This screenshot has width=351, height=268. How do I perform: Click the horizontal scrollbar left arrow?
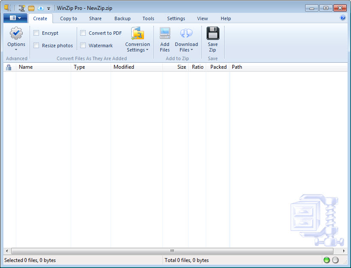click(7, 251)
